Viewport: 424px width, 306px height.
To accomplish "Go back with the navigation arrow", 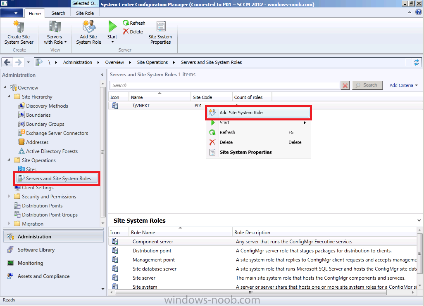I will click(7, 62).
